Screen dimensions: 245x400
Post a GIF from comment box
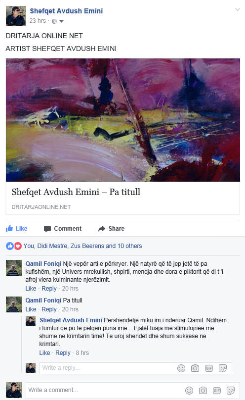point(217,390)
